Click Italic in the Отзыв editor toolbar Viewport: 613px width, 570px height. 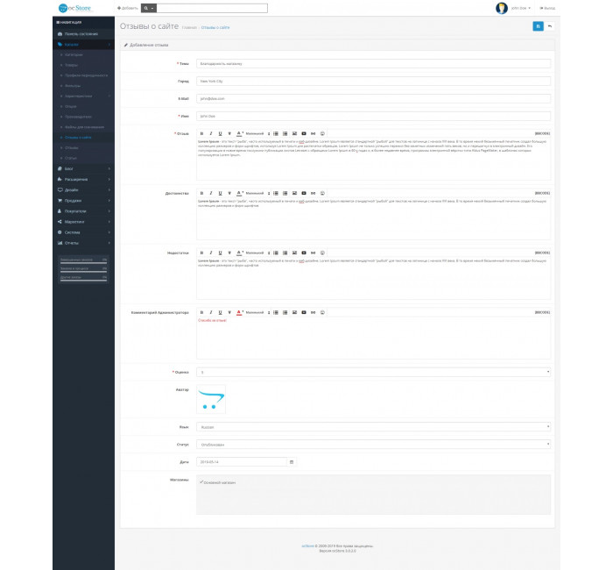click(x=211, y=133)
